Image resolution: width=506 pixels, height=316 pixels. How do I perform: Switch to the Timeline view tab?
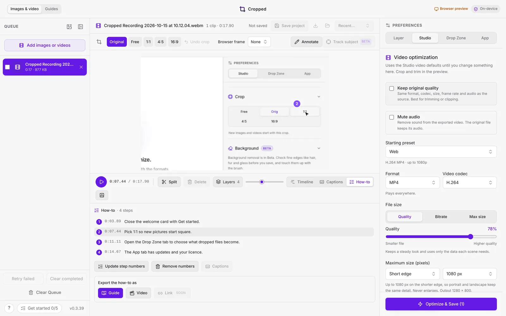302,182
